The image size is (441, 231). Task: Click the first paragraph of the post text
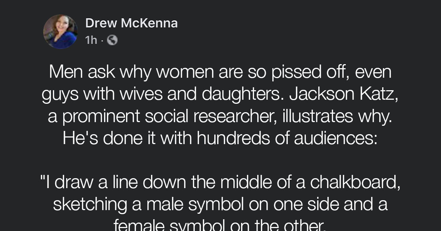coord(220,104)
